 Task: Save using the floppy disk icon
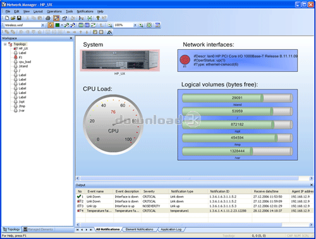(x=19, y=18)
